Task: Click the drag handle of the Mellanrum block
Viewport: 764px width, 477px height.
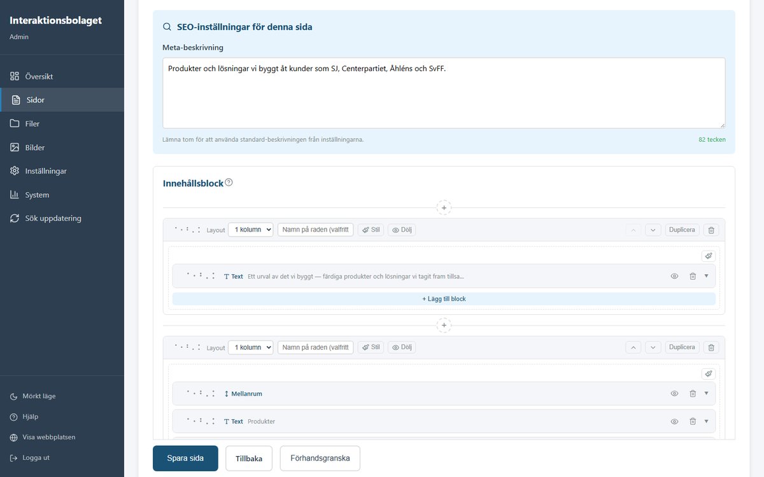Action: (201, 394)
